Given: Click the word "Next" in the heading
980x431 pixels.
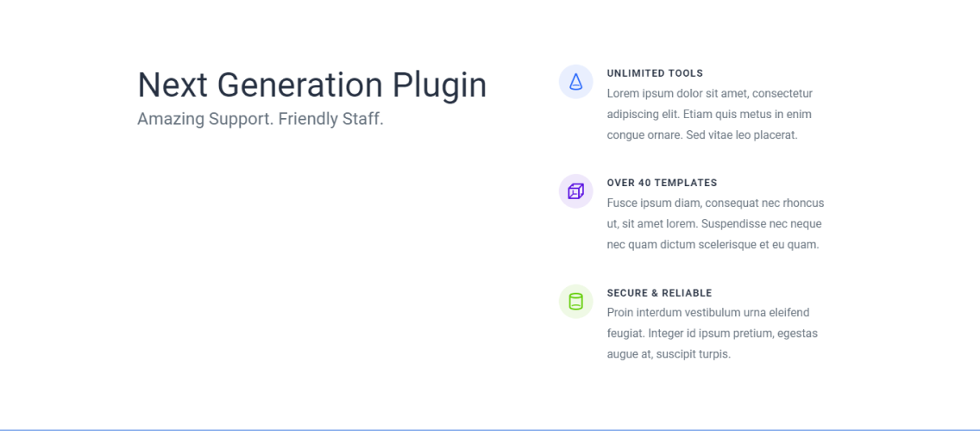Looking at the screenshot, I should coord(173,85).
